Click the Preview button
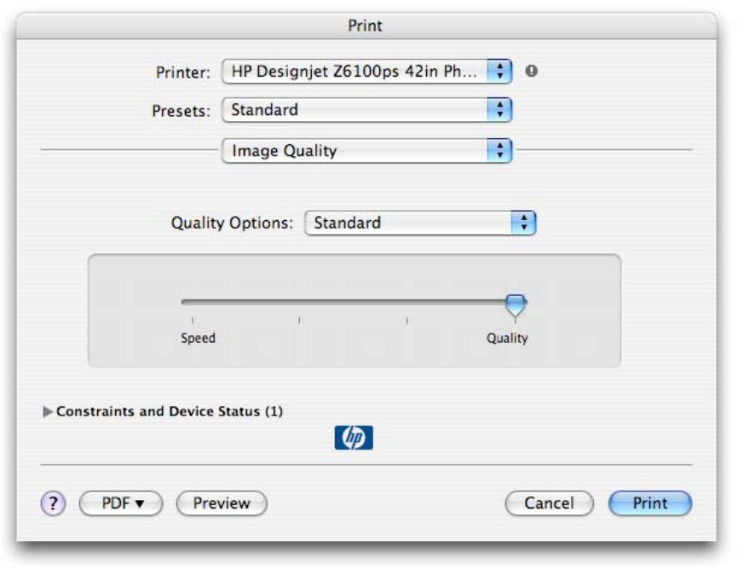 click(x=222, y=503)
